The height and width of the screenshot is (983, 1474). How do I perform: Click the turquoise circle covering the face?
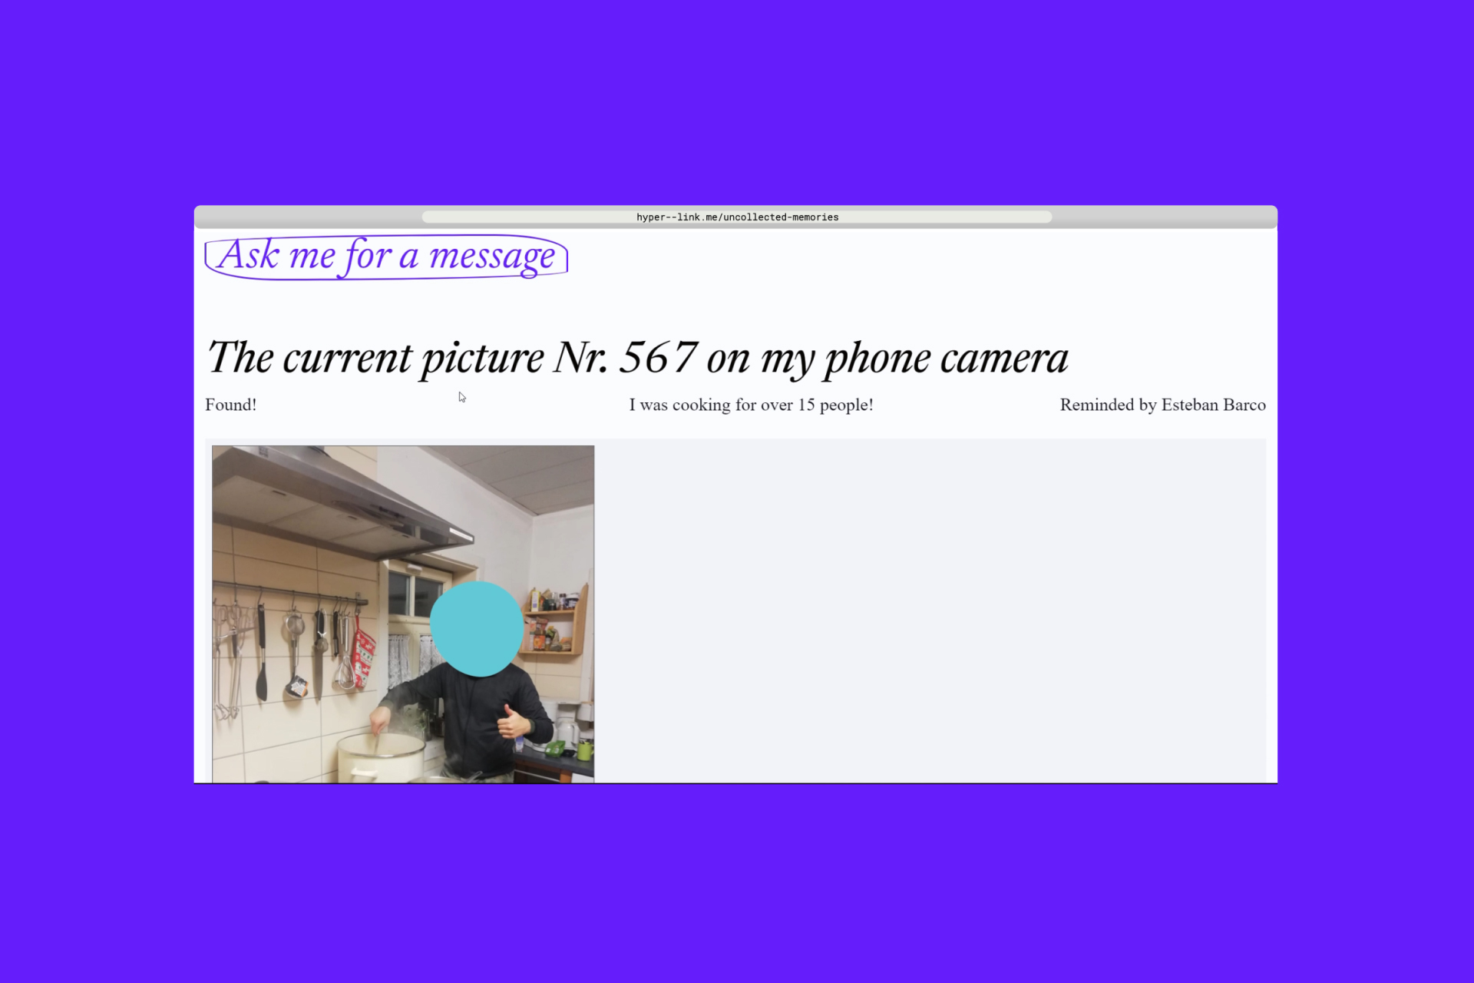pyautogui.click(x=477, y=629)
